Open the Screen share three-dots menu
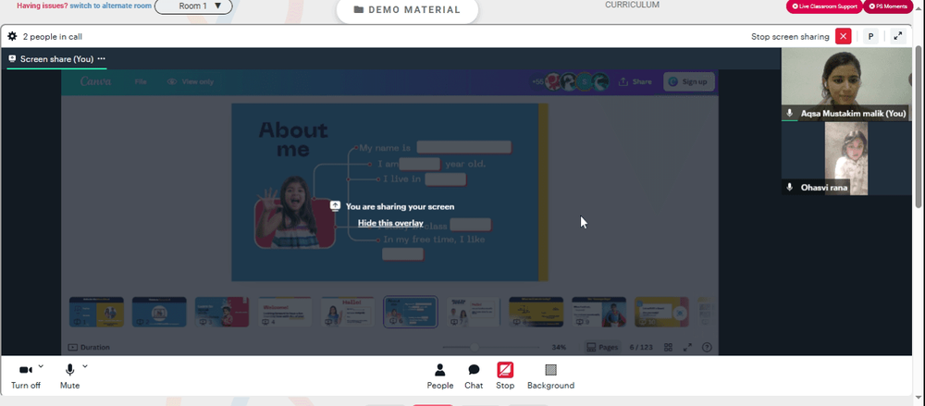This screenshot has height=406, width=925. pyautogui.click(x=102, y=58)
